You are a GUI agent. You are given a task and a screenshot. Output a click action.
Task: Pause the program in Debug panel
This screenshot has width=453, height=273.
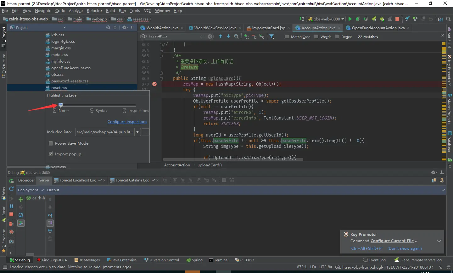(11, 206)
